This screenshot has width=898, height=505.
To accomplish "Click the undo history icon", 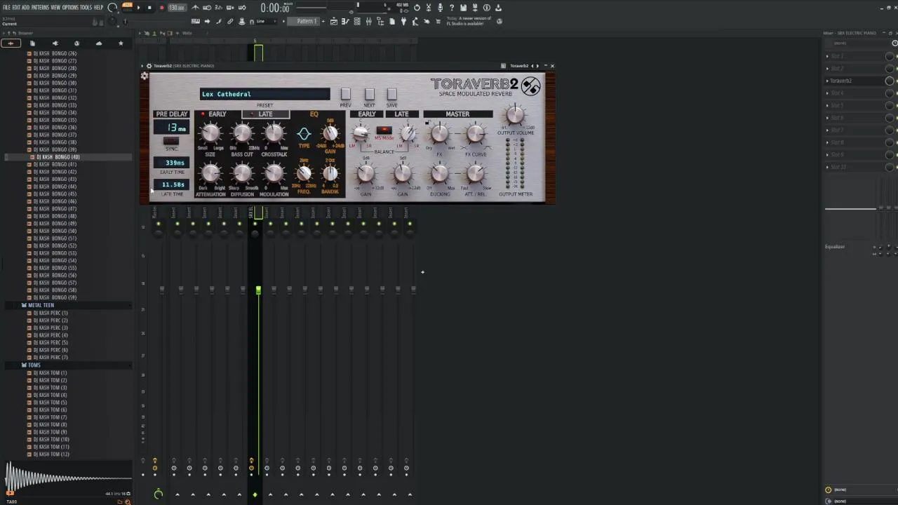I will (x=417, y=8).
